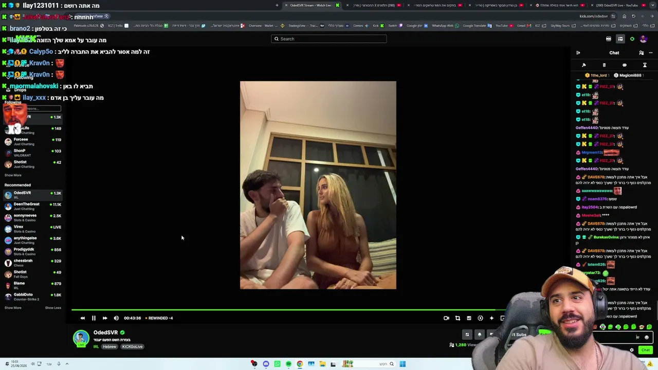Open the Windows Start button in taskbar

coord(403,364)
